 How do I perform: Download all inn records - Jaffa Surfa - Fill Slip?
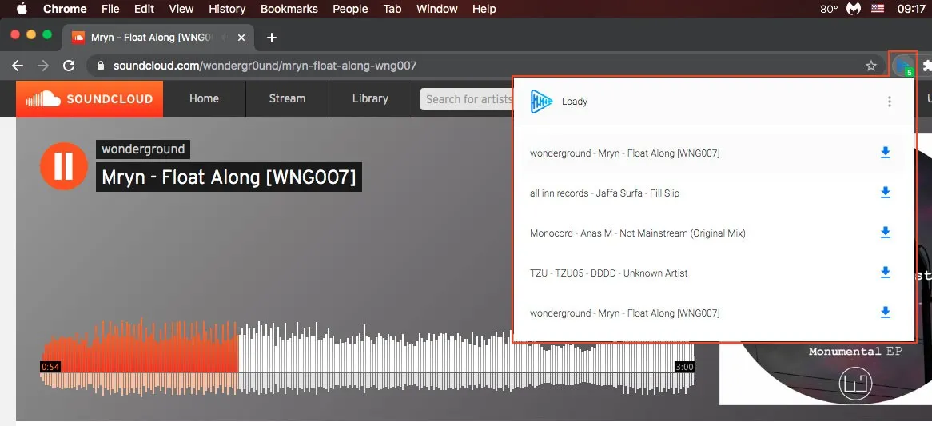pos(885,193)
